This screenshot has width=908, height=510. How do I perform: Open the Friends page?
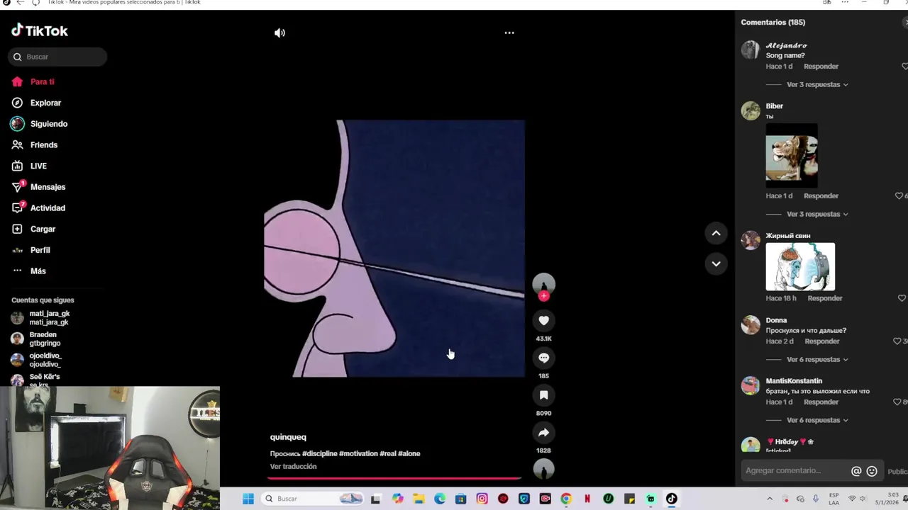pos(34,144)
